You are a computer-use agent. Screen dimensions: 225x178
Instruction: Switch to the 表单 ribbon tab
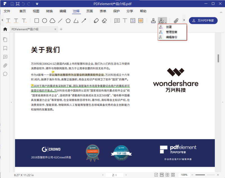click(x=103, y=11)
